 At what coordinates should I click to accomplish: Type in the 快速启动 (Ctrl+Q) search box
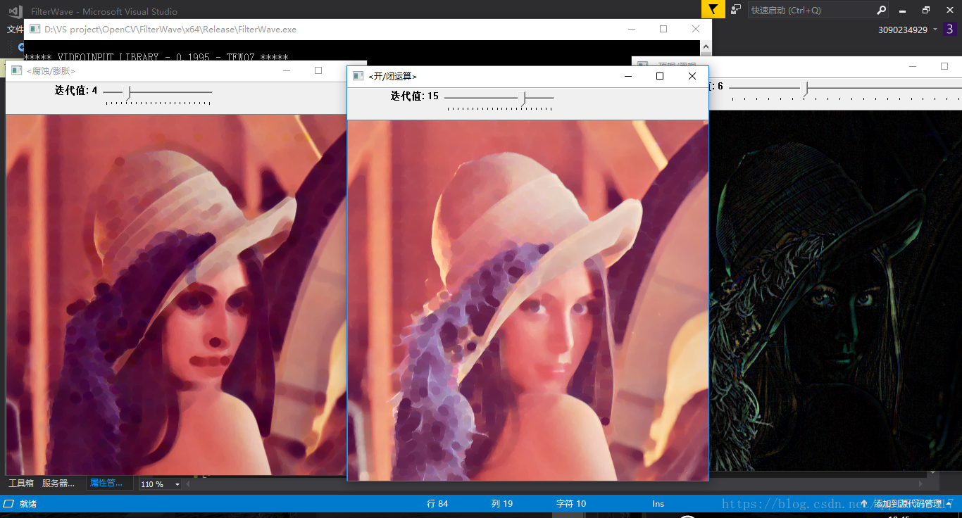click(x=812, y=10)
